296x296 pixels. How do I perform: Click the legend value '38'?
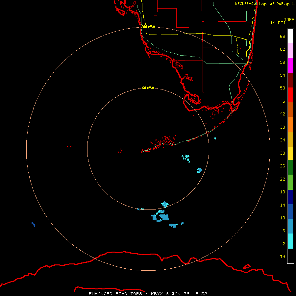pos(283,127)
